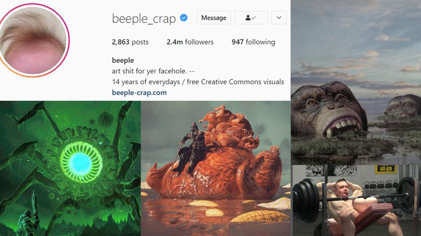Screen dimensions: 421x236
Task: Open the 2.4m followers list
Action: click(190, 42)
